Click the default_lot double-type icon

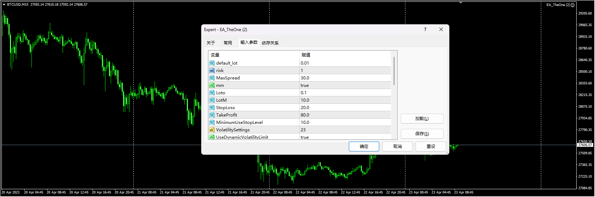[x=212, y=63]
